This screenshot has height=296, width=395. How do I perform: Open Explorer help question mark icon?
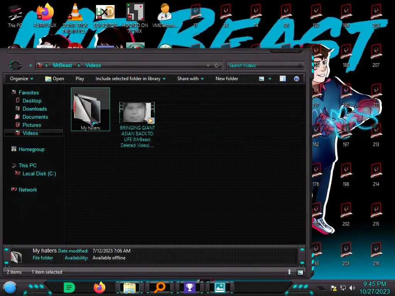pyautogui.click(x=297, y=79)
